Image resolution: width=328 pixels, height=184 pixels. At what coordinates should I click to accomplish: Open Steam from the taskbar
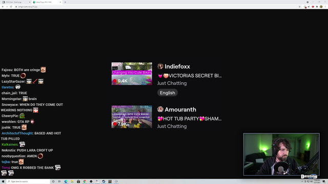click(x=104, y=181)
